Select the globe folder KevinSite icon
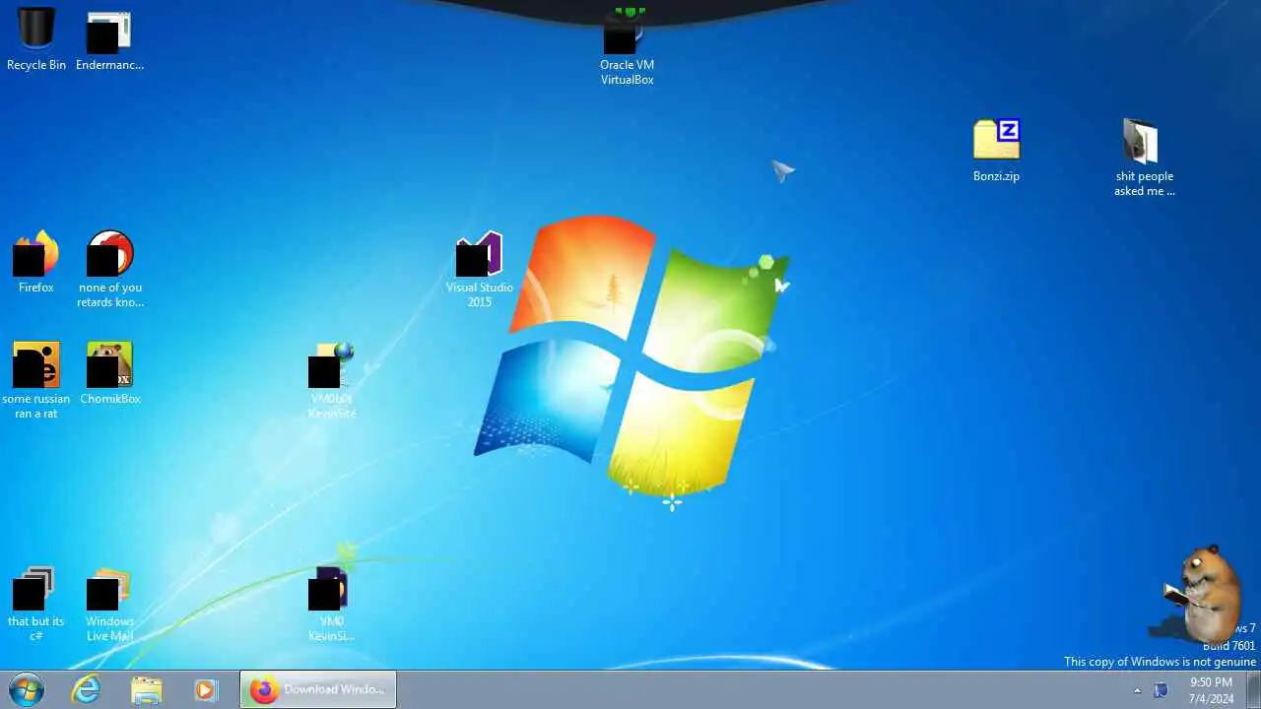Viewport: 1261px width, 709px height. click(x=332, y=380)
